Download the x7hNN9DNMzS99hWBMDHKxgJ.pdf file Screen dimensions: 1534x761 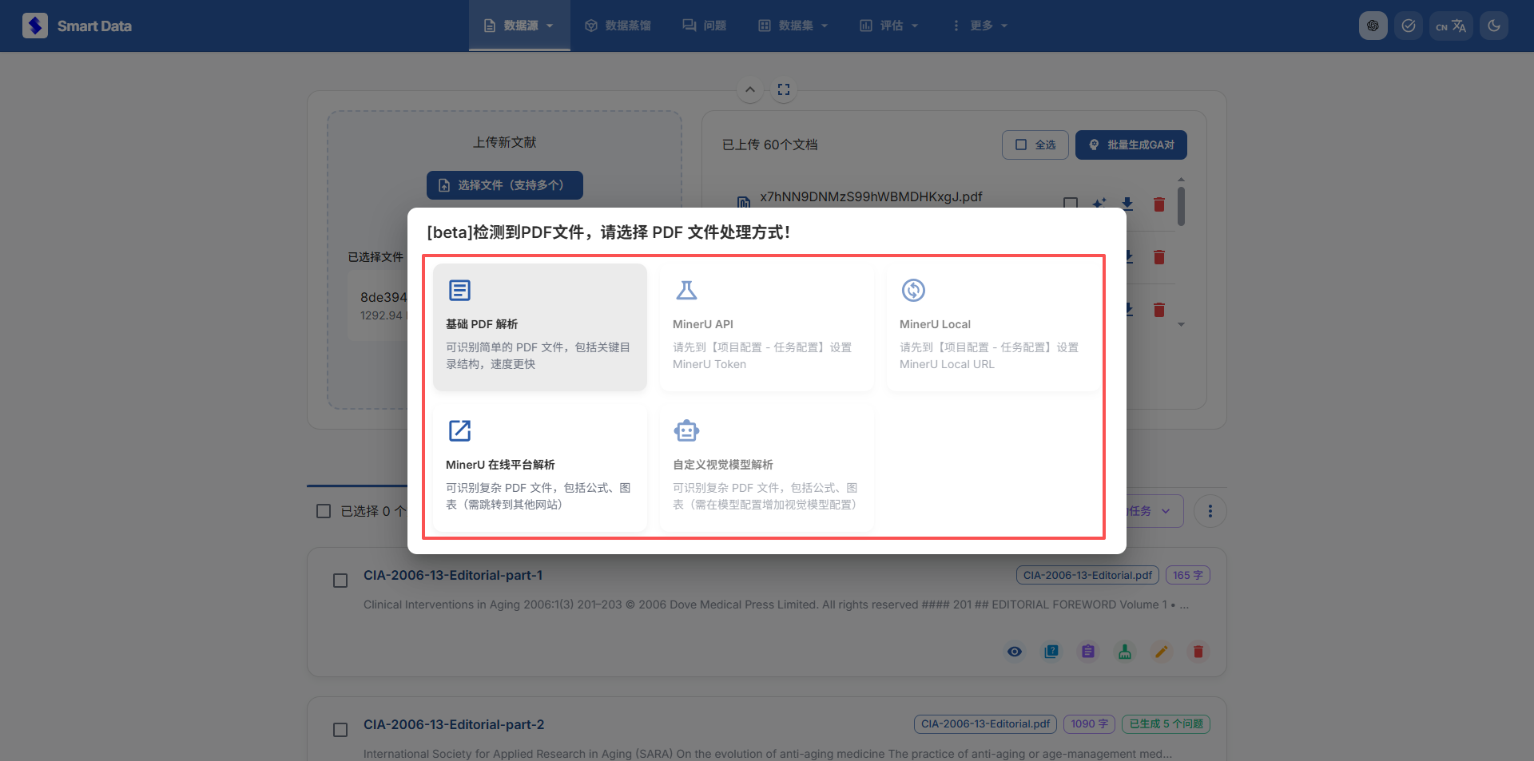coord(1127,204)
